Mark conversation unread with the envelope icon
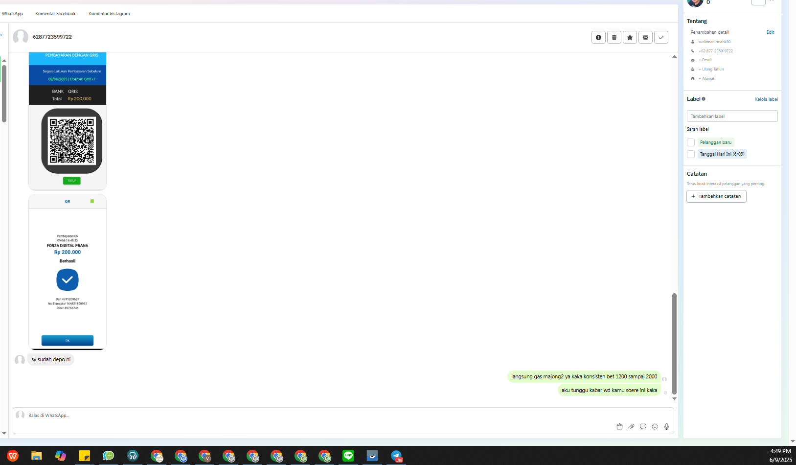Image resolution: width=796 pixels, height=465 pixels. (645, 37)
